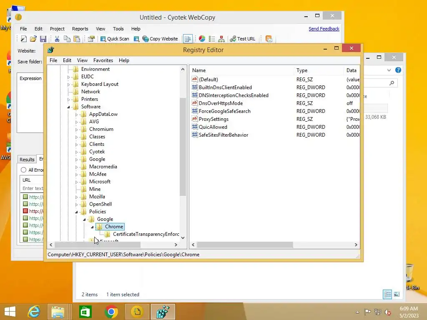Viewport: 427px width, 320px height.
Task: Open pie chart report icon in WebCopy
Action: [202, 39]
